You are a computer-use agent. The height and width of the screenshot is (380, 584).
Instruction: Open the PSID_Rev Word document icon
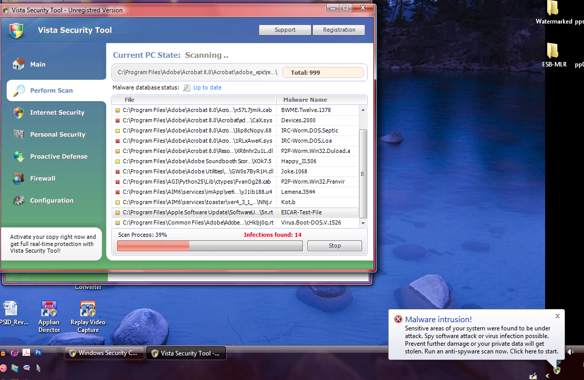coord(10,309)
